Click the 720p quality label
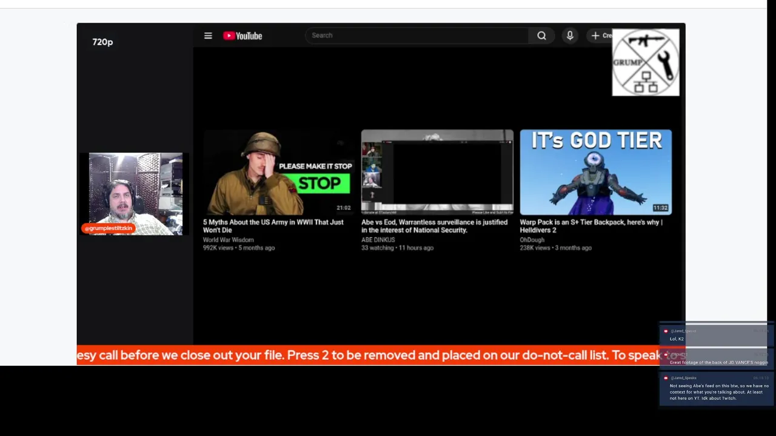The width and height of the screenshot is (776, 436). click(102, 42)
